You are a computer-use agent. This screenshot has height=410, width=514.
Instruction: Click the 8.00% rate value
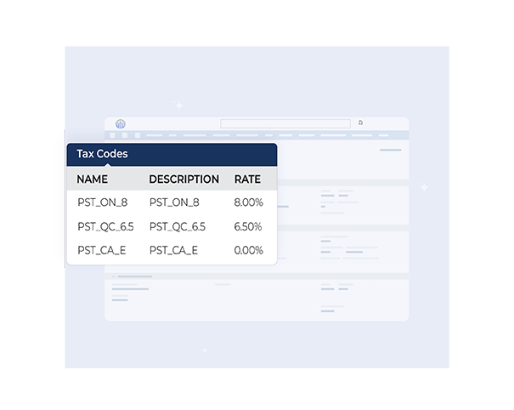249,202
